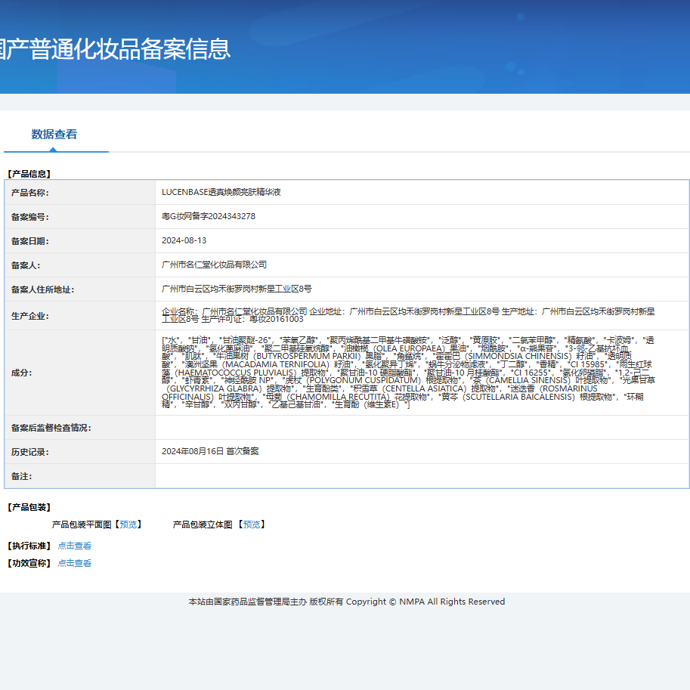This screenshot has height=690, width=690.
Task: Click 点击查看 under 功效宣称
Action: click(74, 562)
